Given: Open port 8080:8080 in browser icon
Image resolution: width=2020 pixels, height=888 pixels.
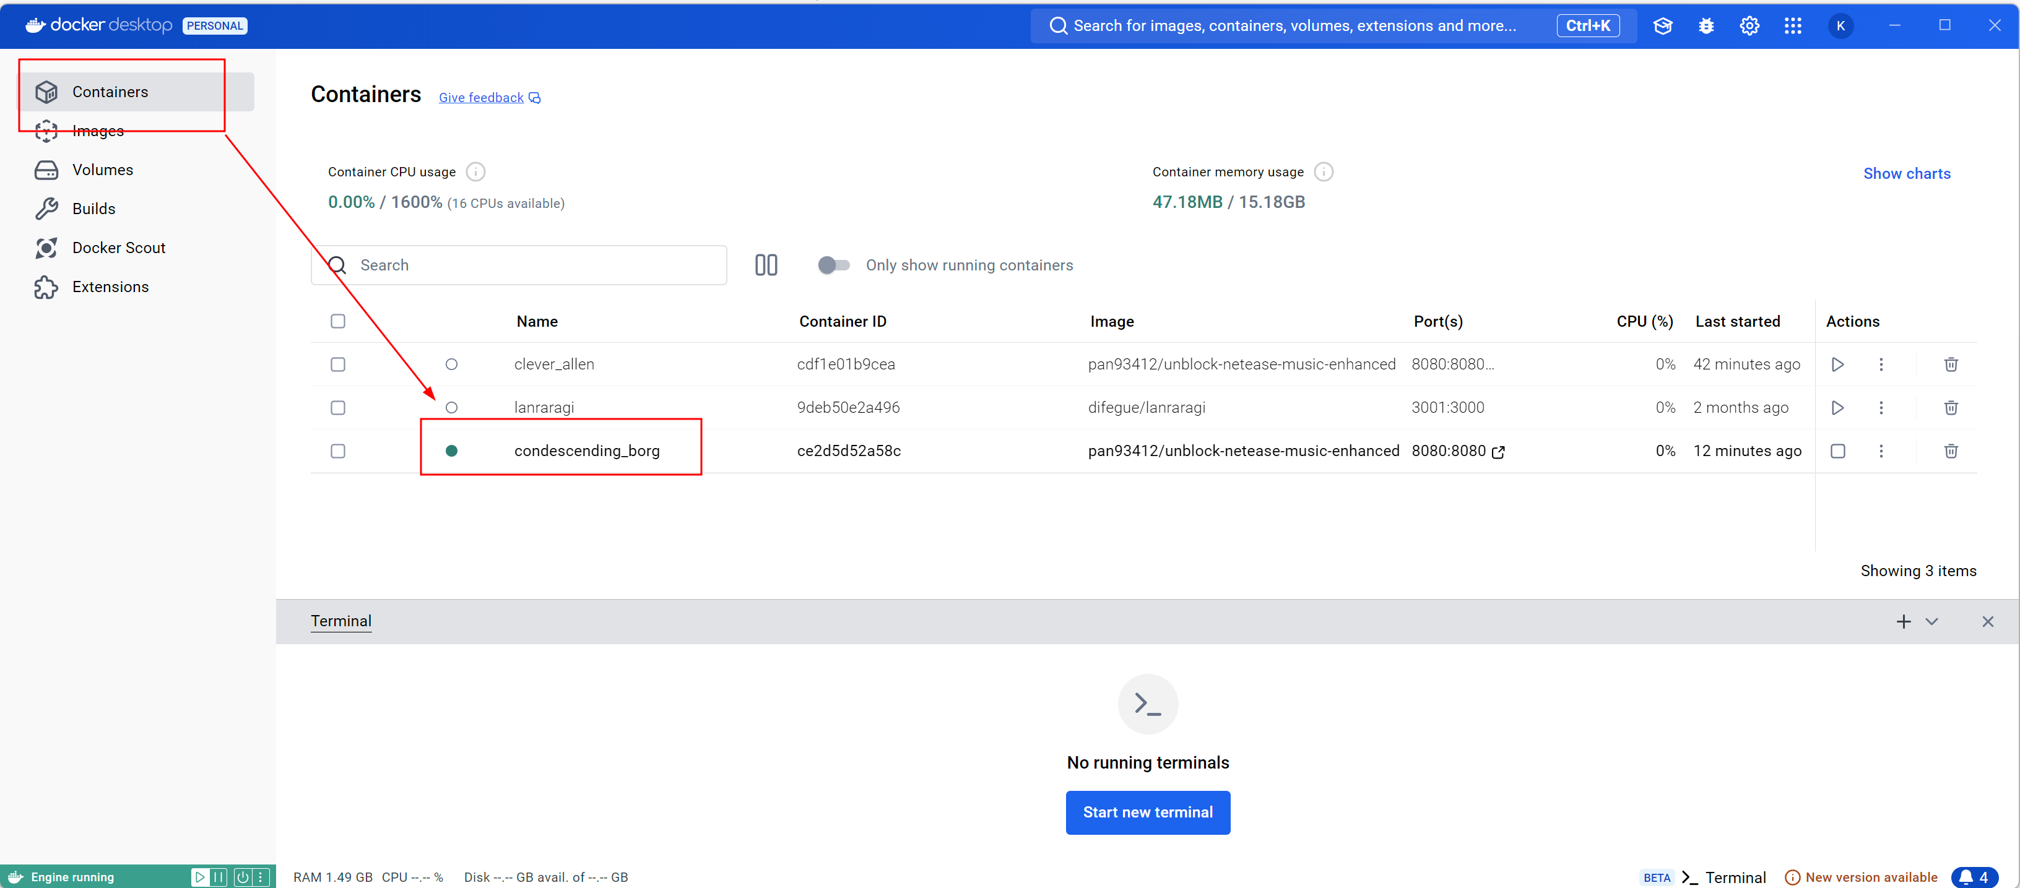Looking at the screenshot, I should 1498,452.
